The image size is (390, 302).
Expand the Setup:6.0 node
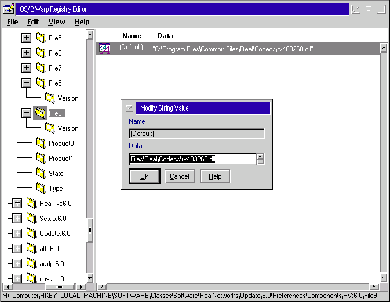17,219
